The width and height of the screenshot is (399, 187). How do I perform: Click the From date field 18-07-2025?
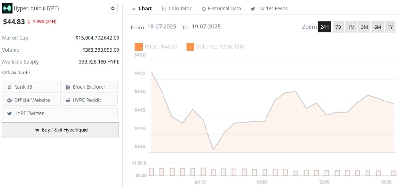pyautogui.click(x=162, y=27)
